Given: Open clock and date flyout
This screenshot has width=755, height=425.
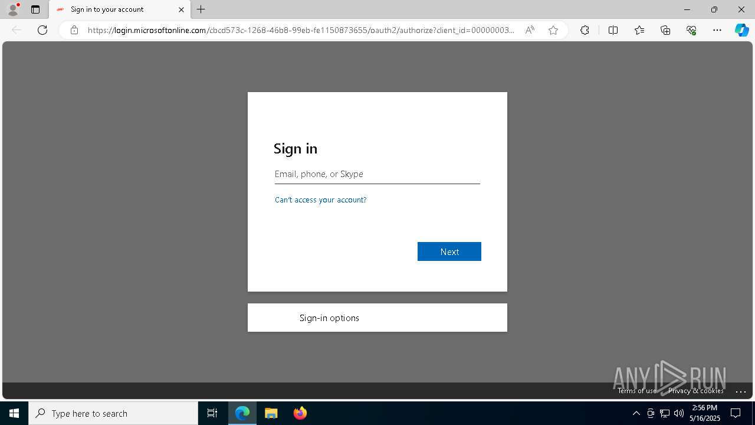Looking at the screenshot, I should tap(705, 413).
